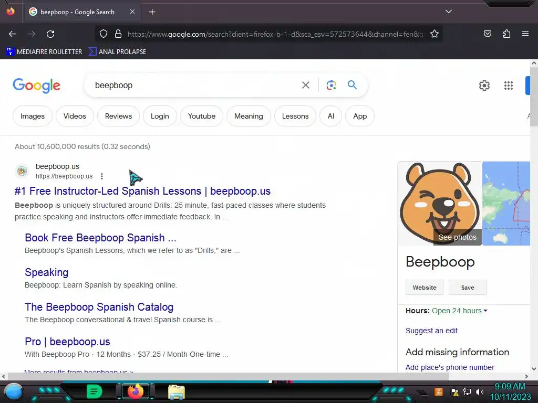Close the beepboop Google Search tab

click(x=132, y=12)
